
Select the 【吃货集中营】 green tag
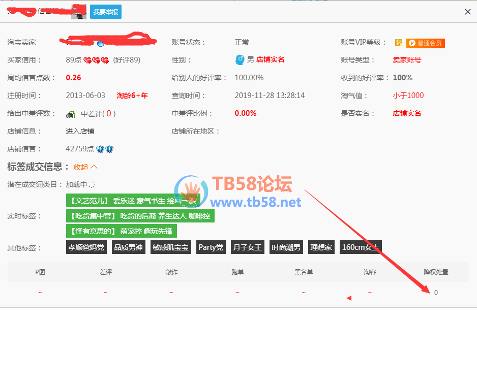pos(140,216)
